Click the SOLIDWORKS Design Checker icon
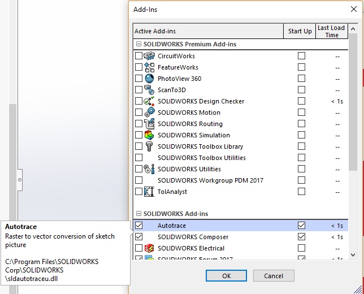364x294 pixels. click(149, 101)
